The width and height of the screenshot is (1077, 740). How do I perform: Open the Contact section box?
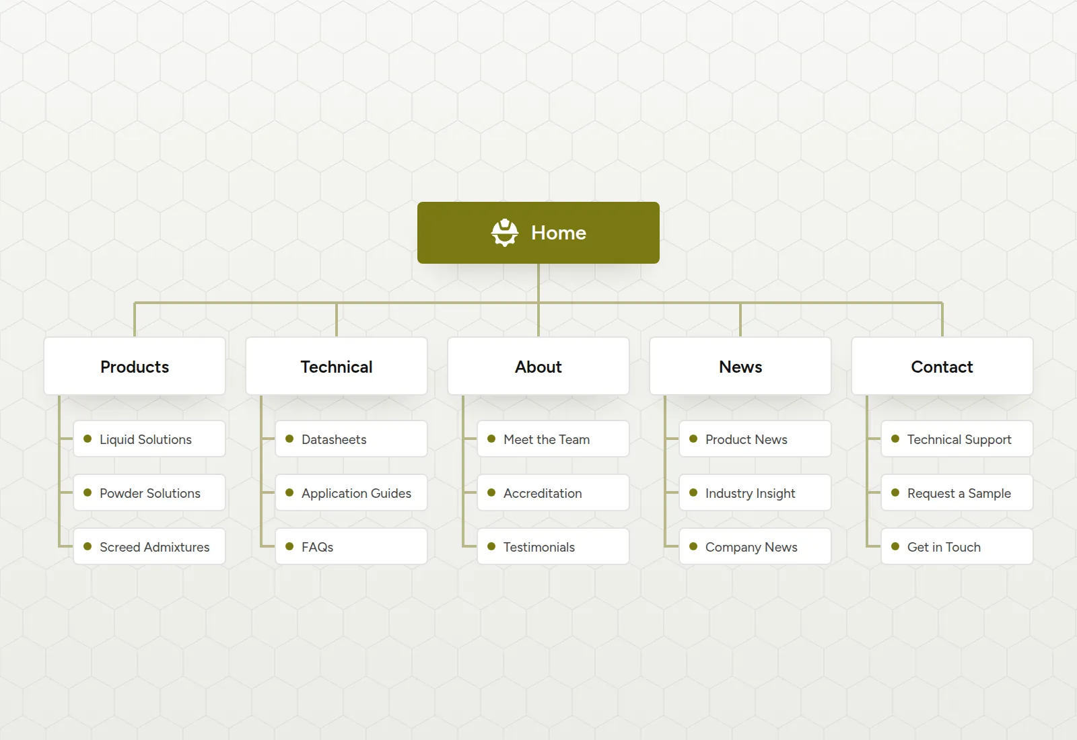[x=942, y=366]
